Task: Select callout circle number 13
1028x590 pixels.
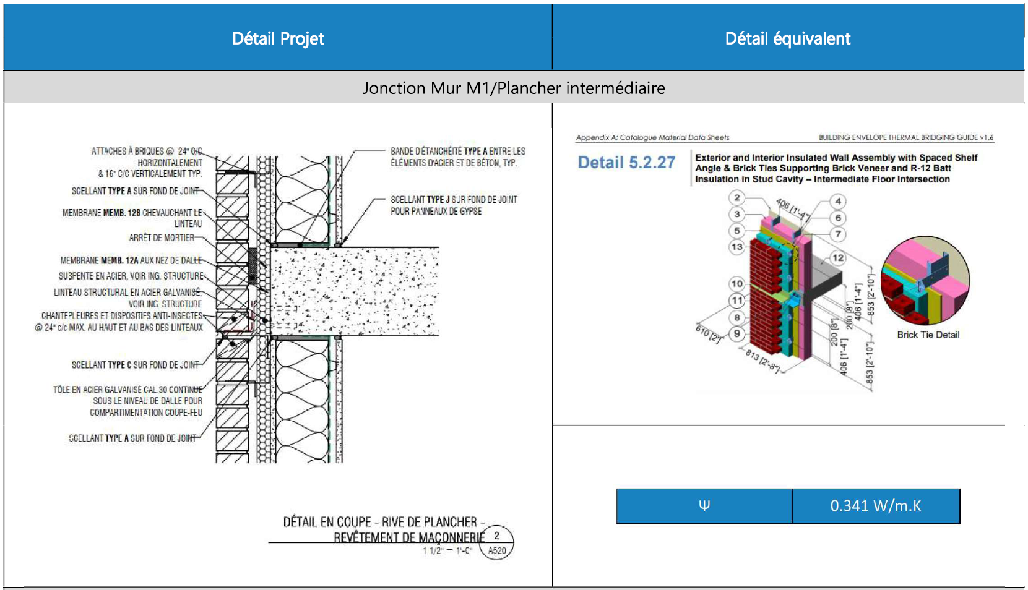Action: [x=736, y=247]
